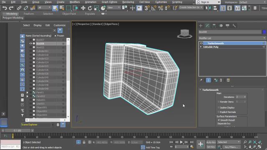Open the Selection Filter 'All' dropdown

45,7
